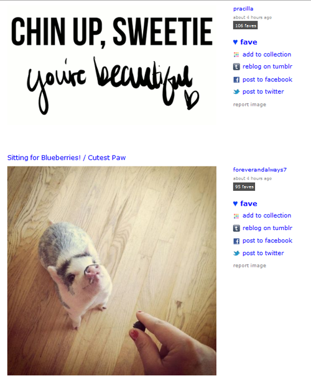This screenshot has height=378, width=311.
Task: Click the Tumblr icon beside the pig photo
Action: [236, 228]
